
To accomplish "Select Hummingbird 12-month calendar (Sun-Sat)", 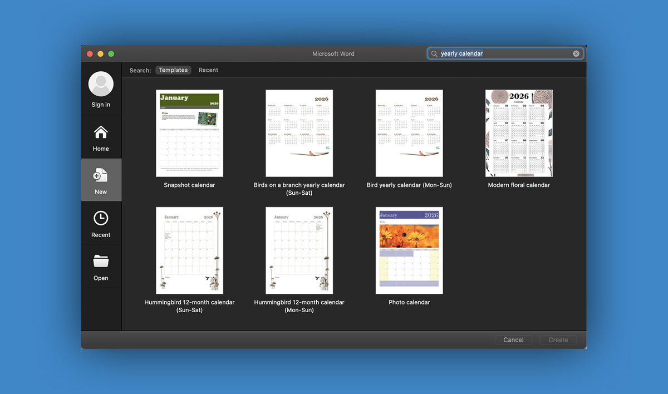I will [x=189, y=250].
